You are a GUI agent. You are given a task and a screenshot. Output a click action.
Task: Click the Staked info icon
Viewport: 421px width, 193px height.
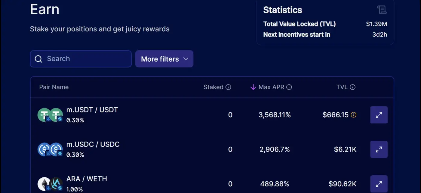pyautogui.click(x=228, y=87)
